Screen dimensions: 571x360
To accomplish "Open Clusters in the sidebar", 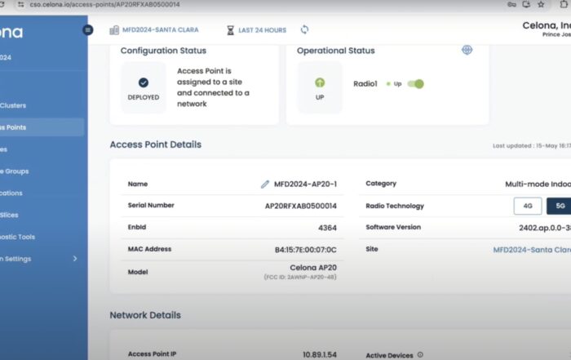I will click(13, 105).
